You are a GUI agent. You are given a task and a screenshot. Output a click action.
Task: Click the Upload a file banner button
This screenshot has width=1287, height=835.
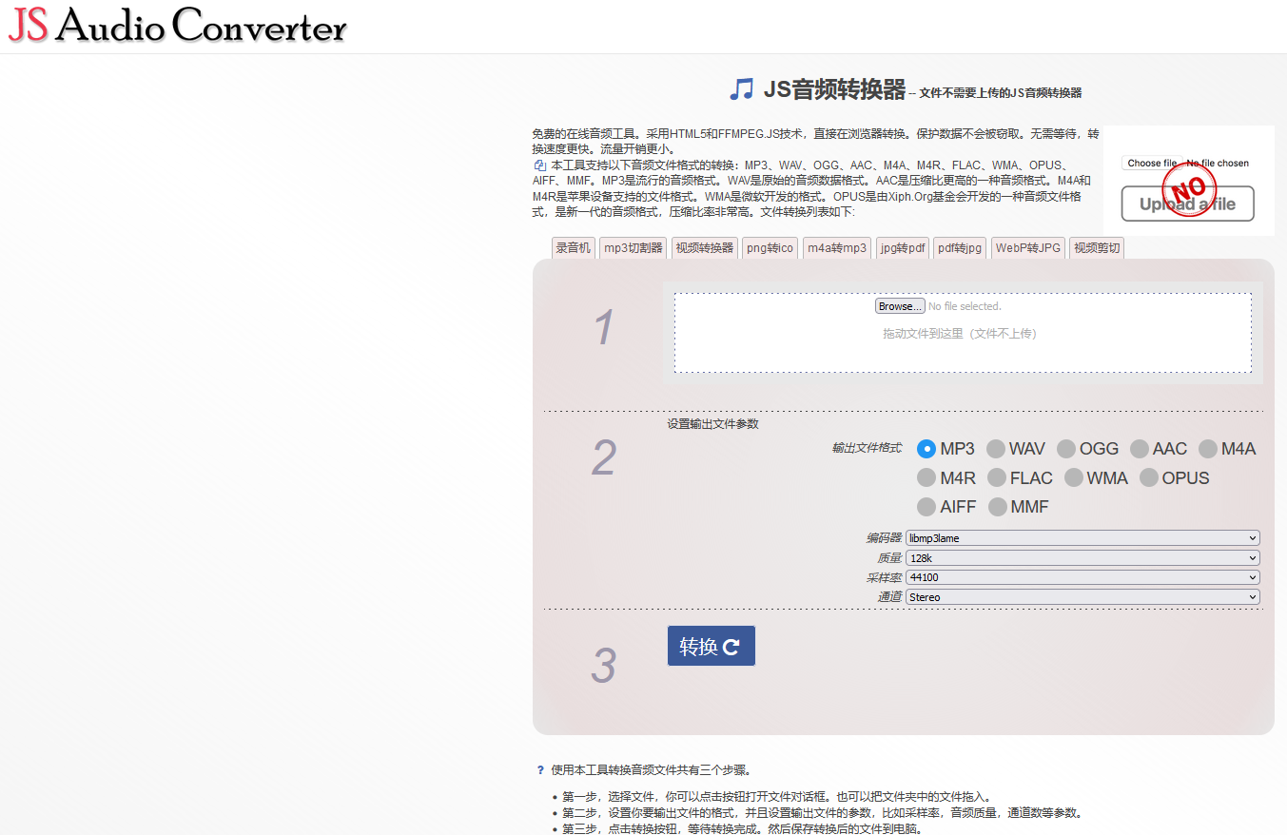tap(1188, 204)
